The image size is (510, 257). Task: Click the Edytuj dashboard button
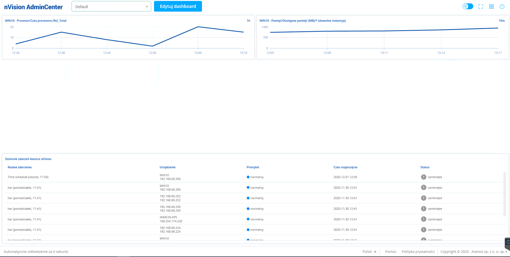pos(178,7)
